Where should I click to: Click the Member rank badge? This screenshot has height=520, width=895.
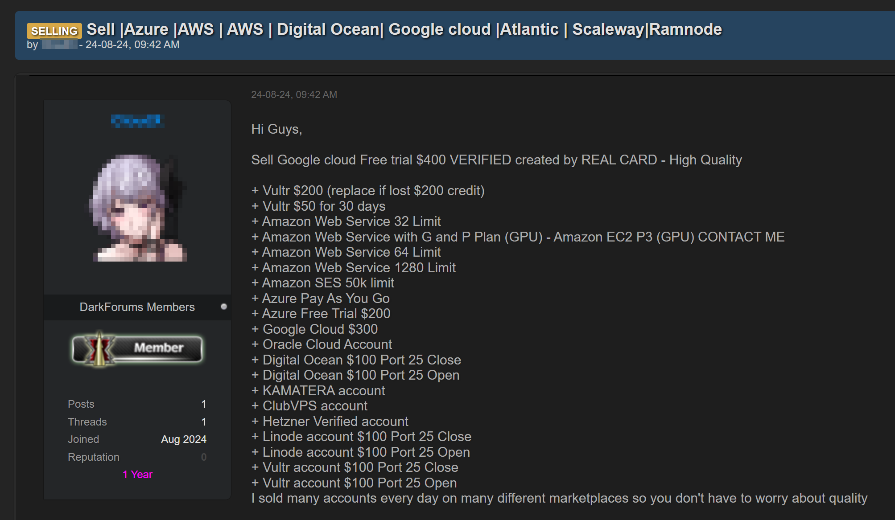[137, 348]
